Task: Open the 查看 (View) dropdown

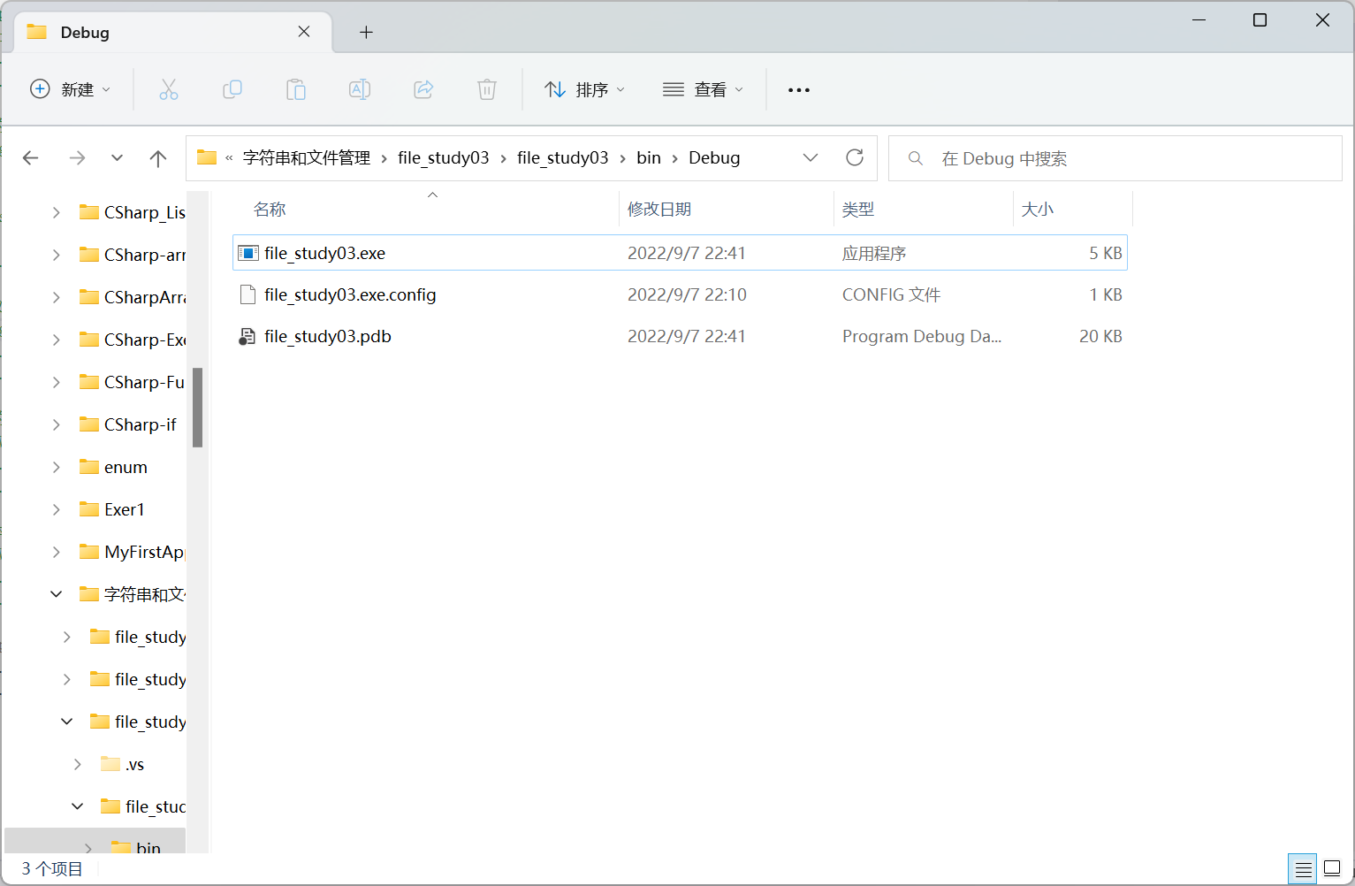Action: pos(704,89)
